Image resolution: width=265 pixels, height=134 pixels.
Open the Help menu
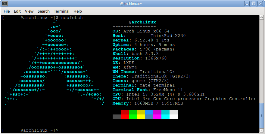click(x=78, y=11)
